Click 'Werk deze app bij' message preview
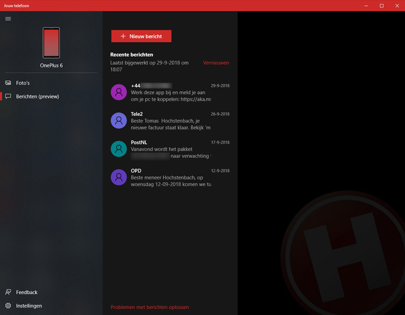Image resolution: width=405 pixels, height=315 pixels. (x=171, y=96)
